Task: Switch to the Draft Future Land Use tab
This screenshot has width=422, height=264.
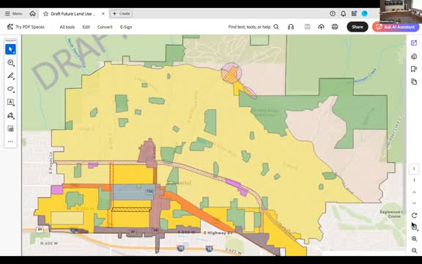Action: coord(73,14)
